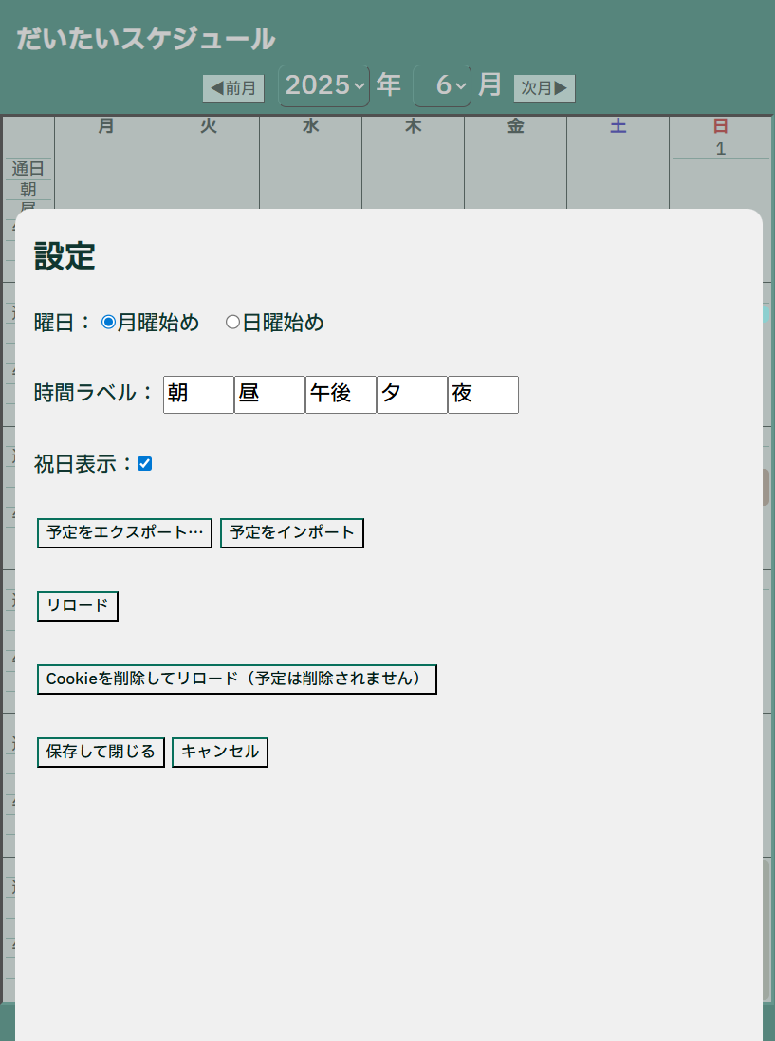Click the page's vertical scrollbar thumb
775x1041 pixels.
[766, 487]
